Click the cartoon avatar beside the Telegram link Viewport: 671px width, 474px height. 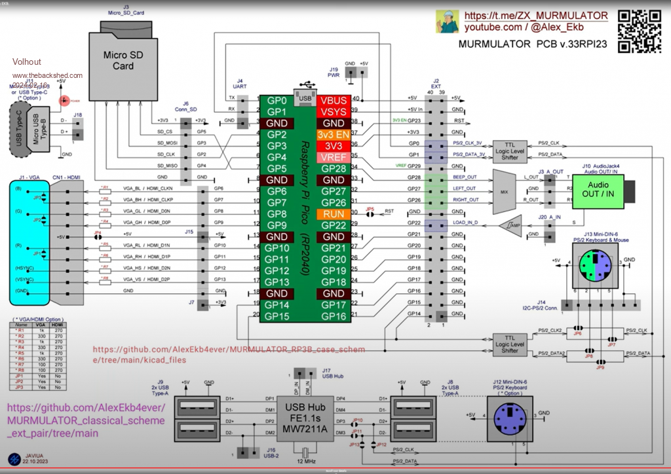(x=447, y=22)
